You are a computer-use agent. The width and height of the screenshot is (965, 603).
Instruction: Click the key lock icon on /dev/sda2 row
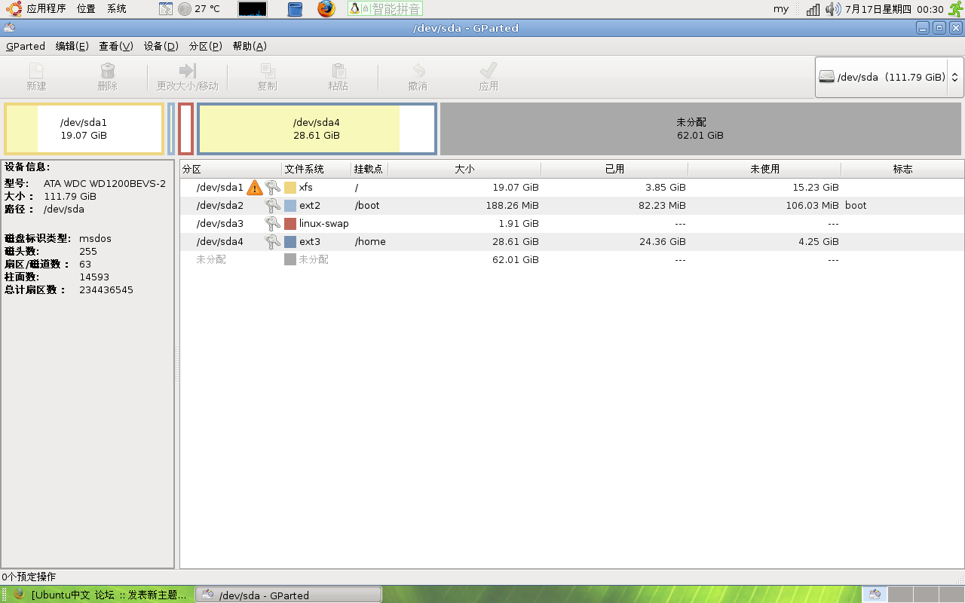(272, 205)
